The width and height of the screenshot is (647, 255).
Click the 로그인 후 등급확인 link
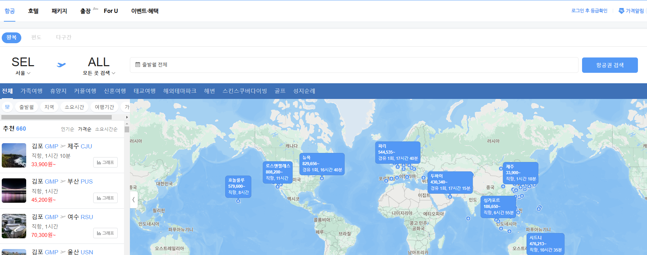[x=589, y=11]
